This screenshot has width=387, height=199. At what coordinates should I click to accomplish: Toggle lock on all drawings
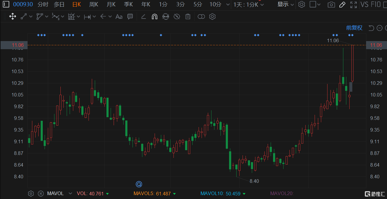click(166, 16)
